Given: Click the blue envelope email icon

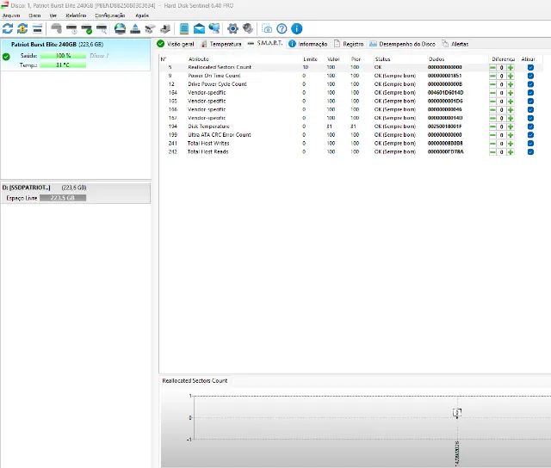Looking at the screenshot, I should pos(199,28).
